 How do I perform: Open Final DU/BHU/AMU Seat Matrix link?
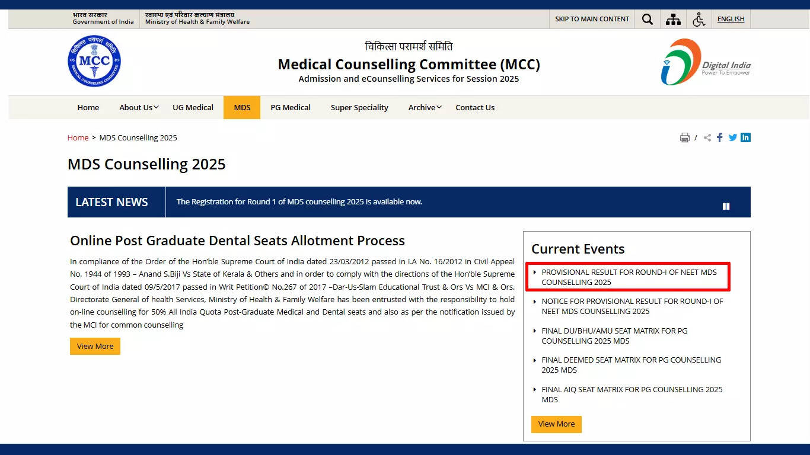[x=614, y=336]
